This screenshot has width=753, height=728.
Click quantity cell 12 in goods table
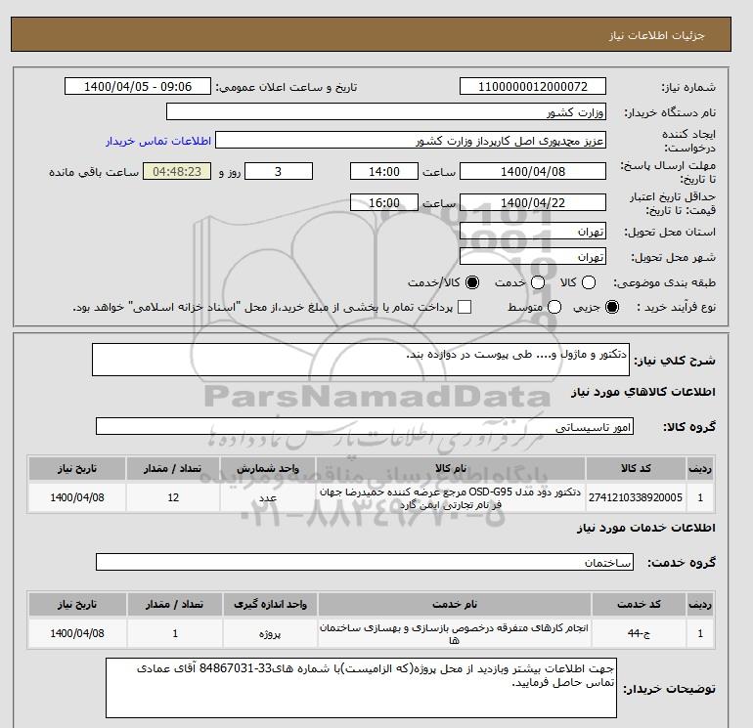click(x=173, y=497)
